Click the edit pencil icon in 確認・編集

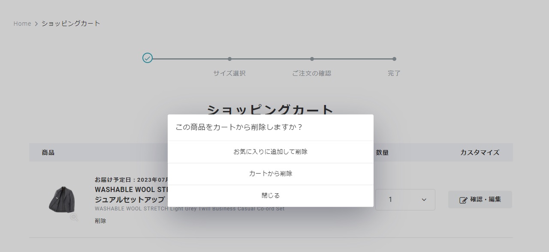point(463,200)
